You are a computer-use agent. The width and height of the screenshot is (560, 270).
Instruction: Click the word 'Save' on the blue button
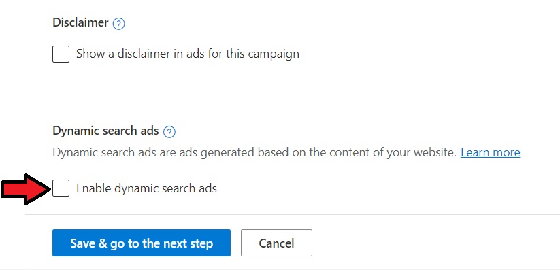(84, 243)
